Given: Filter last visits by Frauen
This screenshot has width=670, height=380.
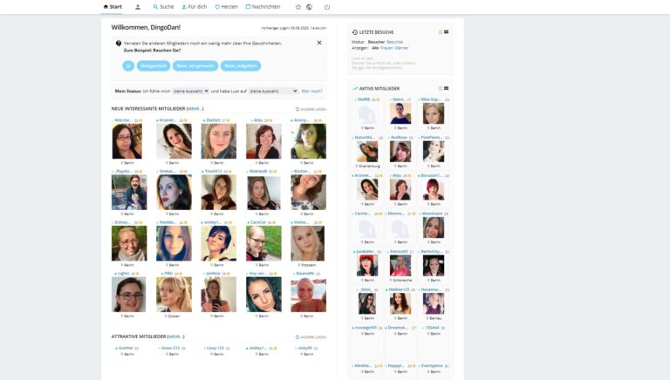Looking at the screenshot, I should click(x=386, y=48).
